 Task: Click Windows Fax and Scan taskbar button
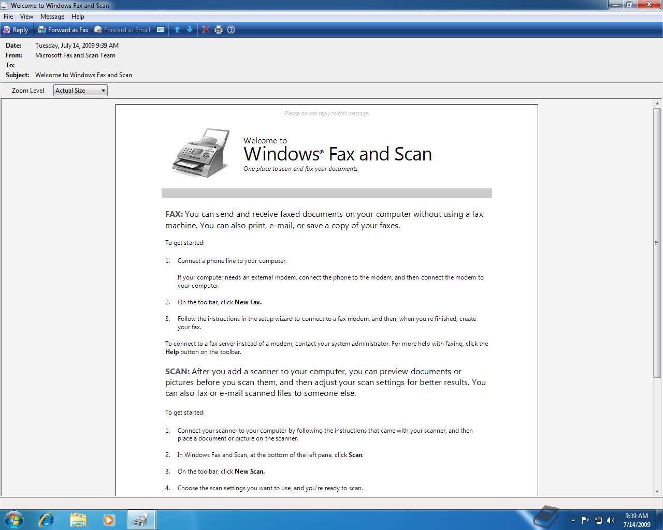tap(141, 519)
